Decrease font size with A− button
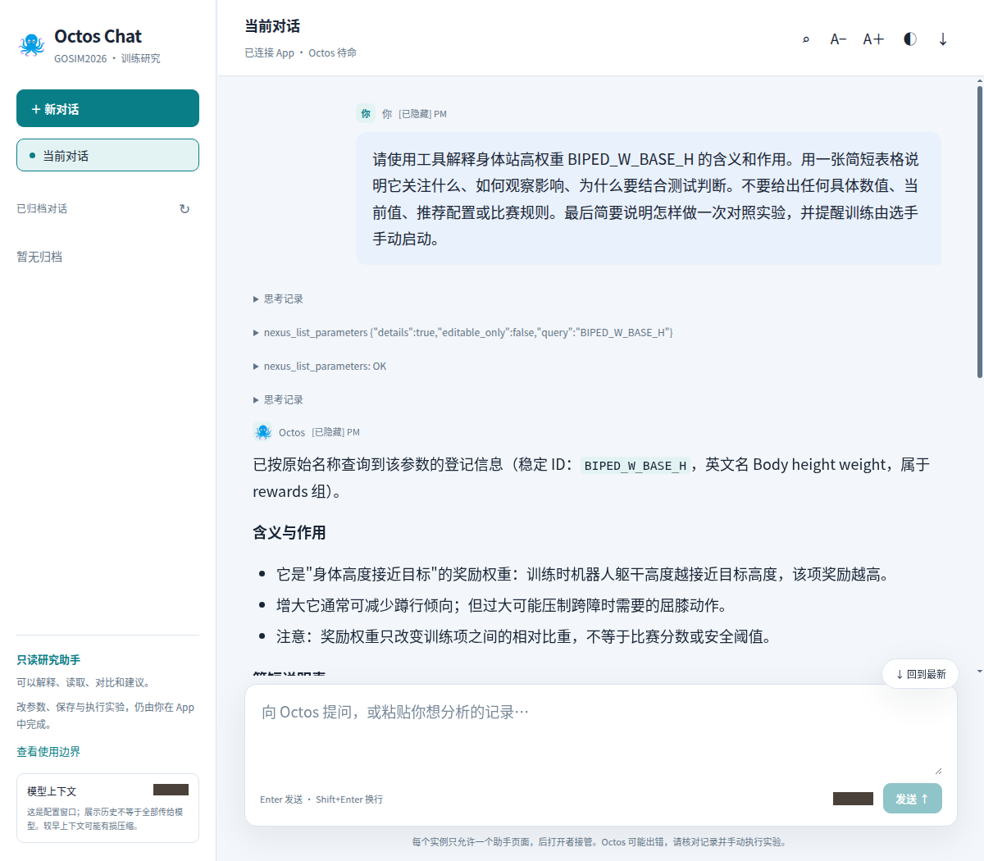This screenshot has width=984, height=861. click(x=838, y=39)
